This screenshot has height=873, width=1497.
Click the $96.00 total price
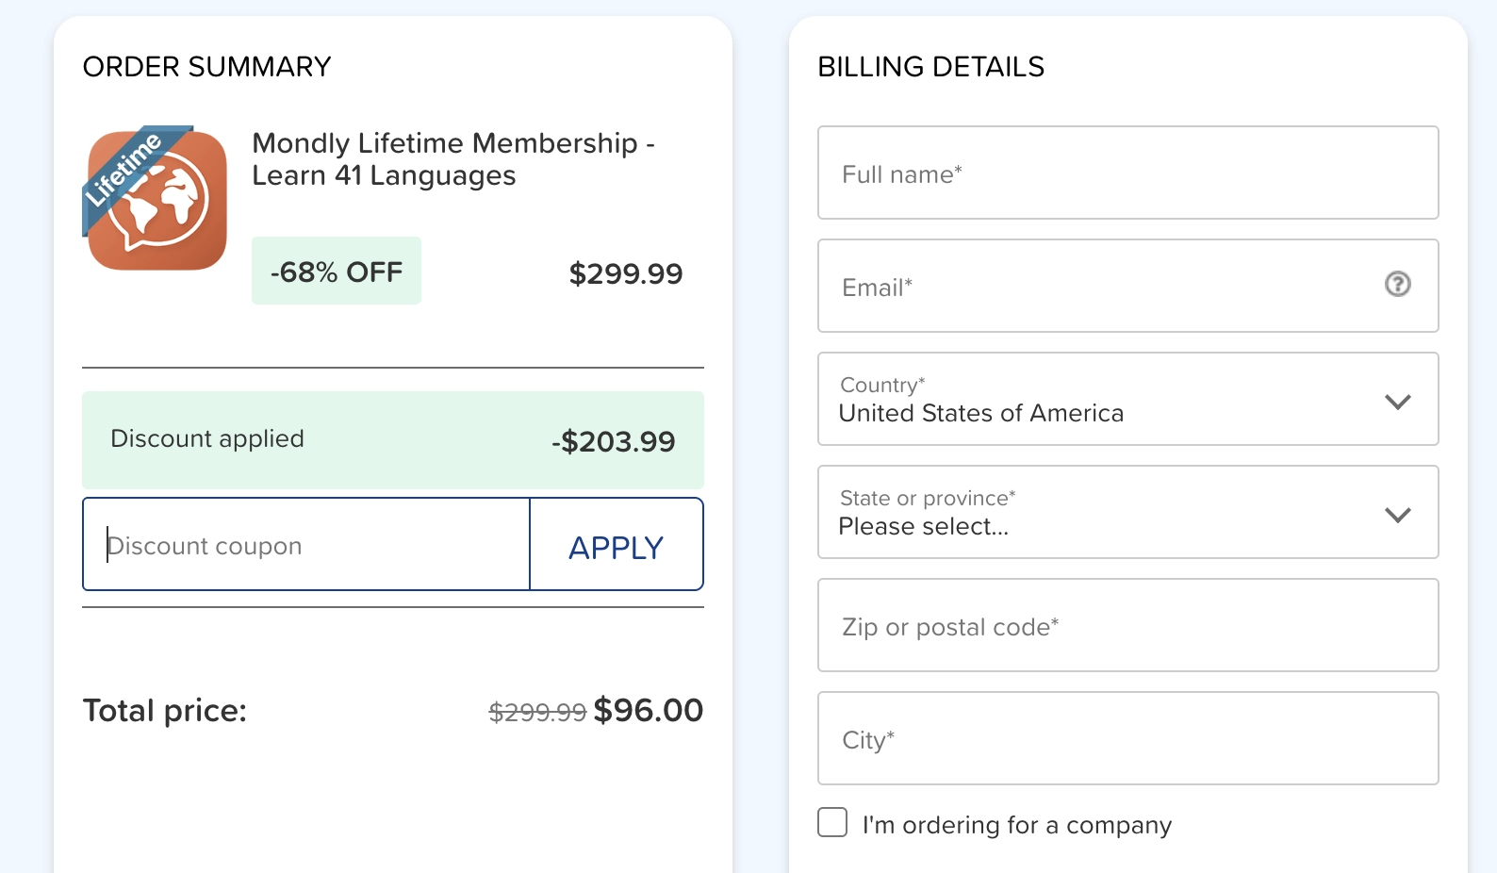[649, 710]
